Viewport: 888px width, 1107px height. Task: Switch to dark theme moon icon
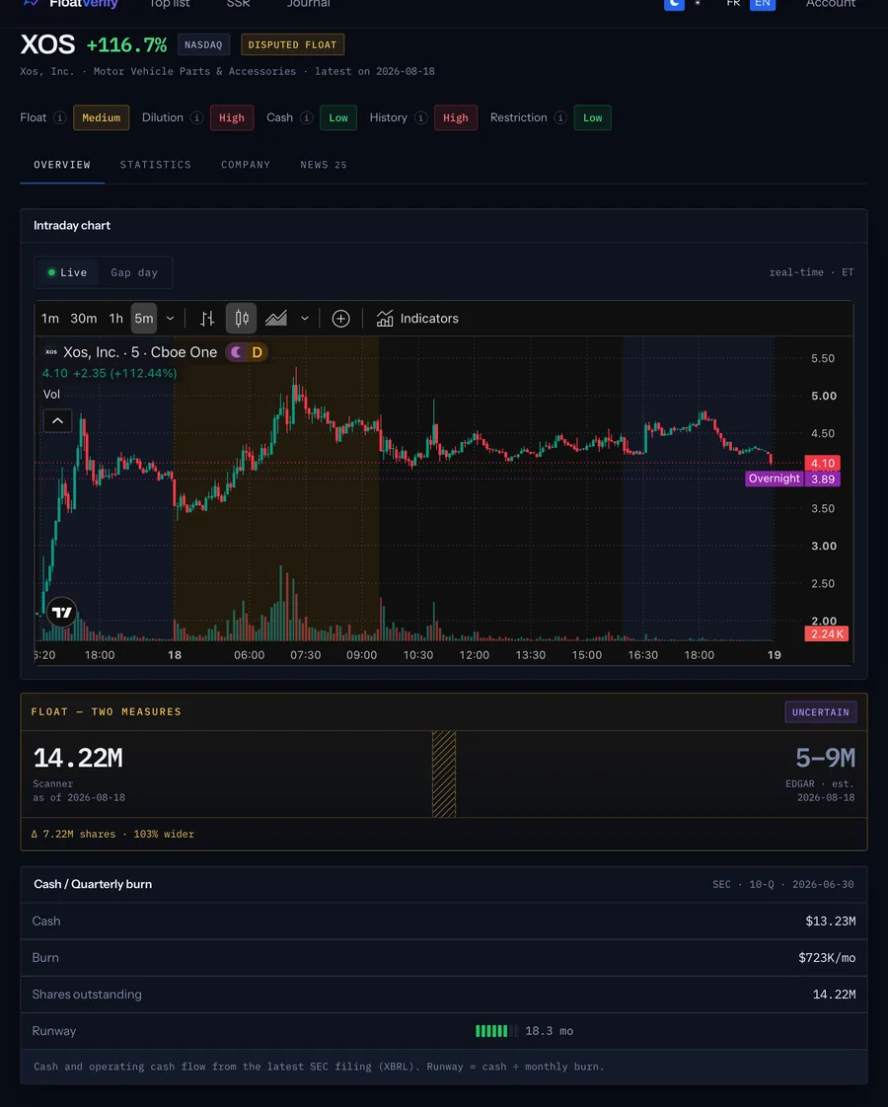[x=674, y=4]
